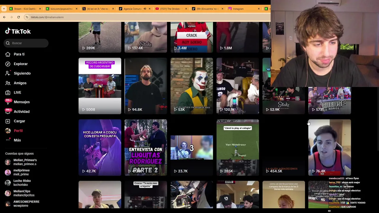Screen dimensions: 379x213
Task: Open the Hice llorar a Coscu video
Action: point(100,147)
